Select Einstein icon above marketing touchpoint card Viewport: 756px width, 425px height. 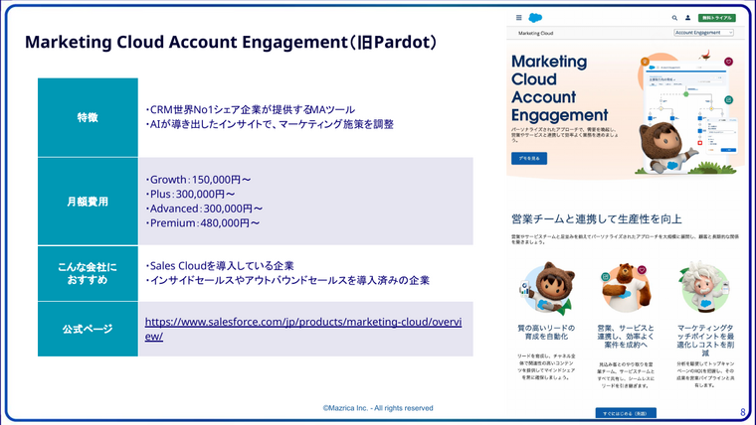(705, 287)
